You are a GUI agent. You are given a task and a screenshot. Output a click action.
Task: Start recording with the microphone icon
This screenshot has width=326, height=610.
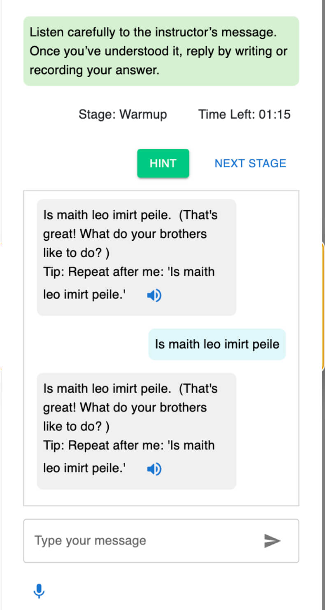coord(39,591)
